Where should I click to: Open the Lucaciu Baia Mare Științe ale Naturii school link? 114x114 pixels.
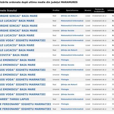tap(17, 50)
